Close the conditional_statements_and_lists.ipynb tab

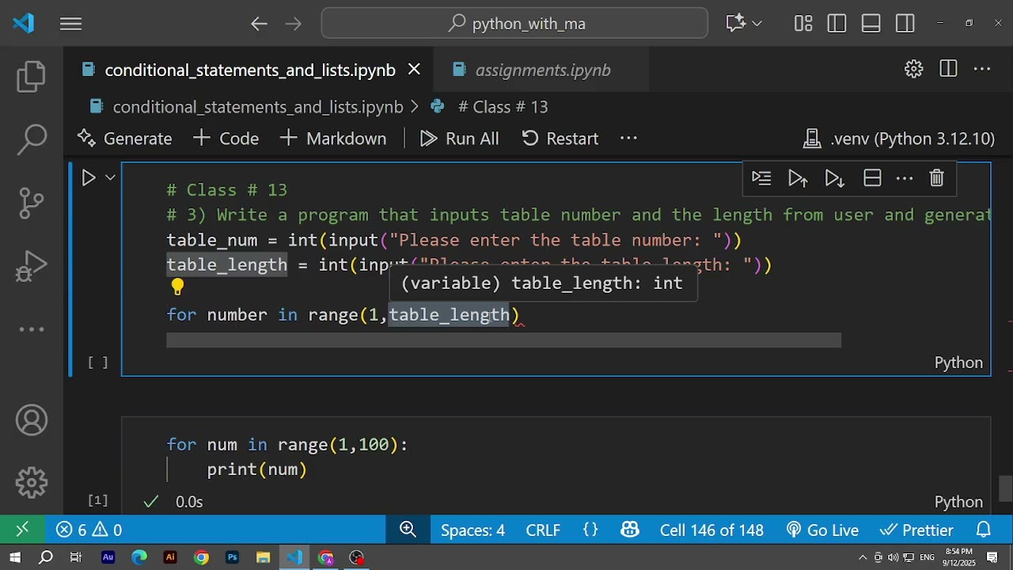pos(414,70)
